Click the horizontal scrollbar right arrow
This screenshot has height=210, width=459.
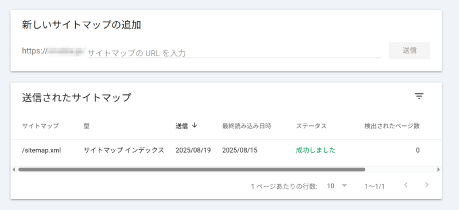pos(438,169)
